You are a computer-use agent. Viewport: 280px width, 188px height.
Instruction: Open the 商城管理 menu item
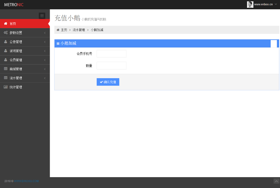pyautogui.click(x=25, y=69)
